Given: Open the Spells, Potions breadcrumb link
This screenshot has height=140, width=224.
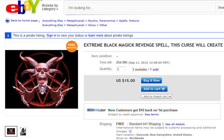Looking at the screenshot, I should coord(129,21).
